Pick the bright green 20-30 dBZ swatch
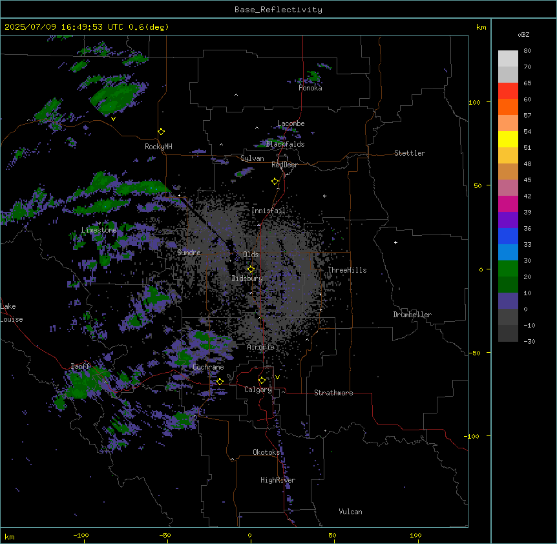557x544 pixels. point(508,269)
